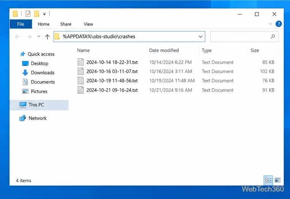Open the Share ribbon tab
The width and height of the screenshot is (290, 199).
[x=66, y=24]
